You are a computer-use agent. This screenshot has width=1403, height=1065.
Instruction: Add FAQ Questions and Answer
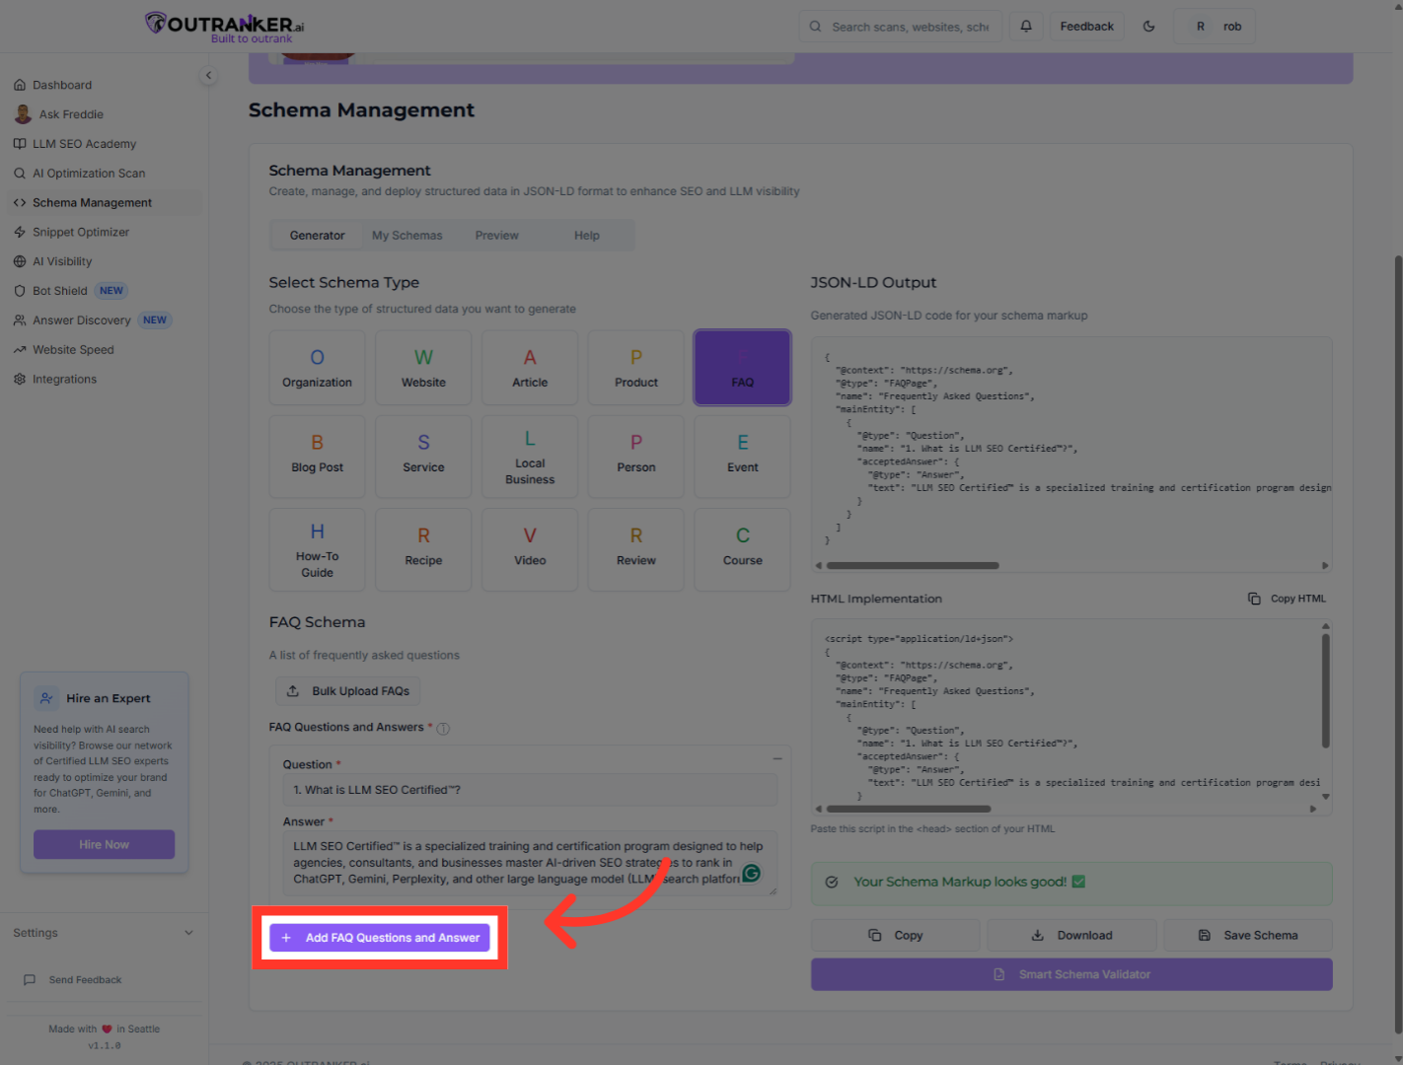(x=380, y=938)
